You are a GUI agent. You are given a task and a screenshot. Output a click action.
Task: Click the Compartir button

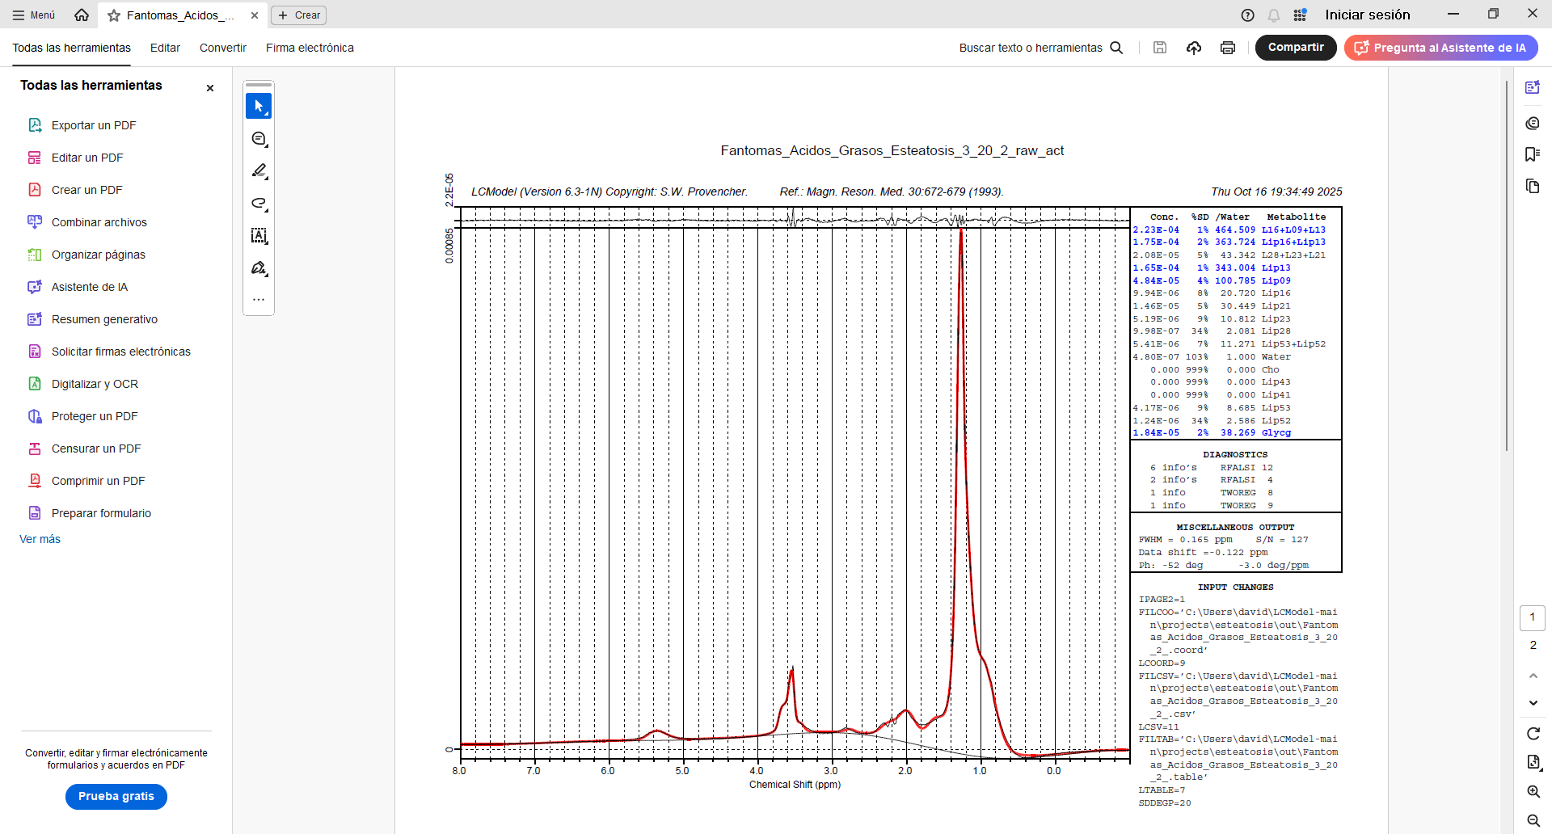pyautogui.click(x=1295, y=48)
